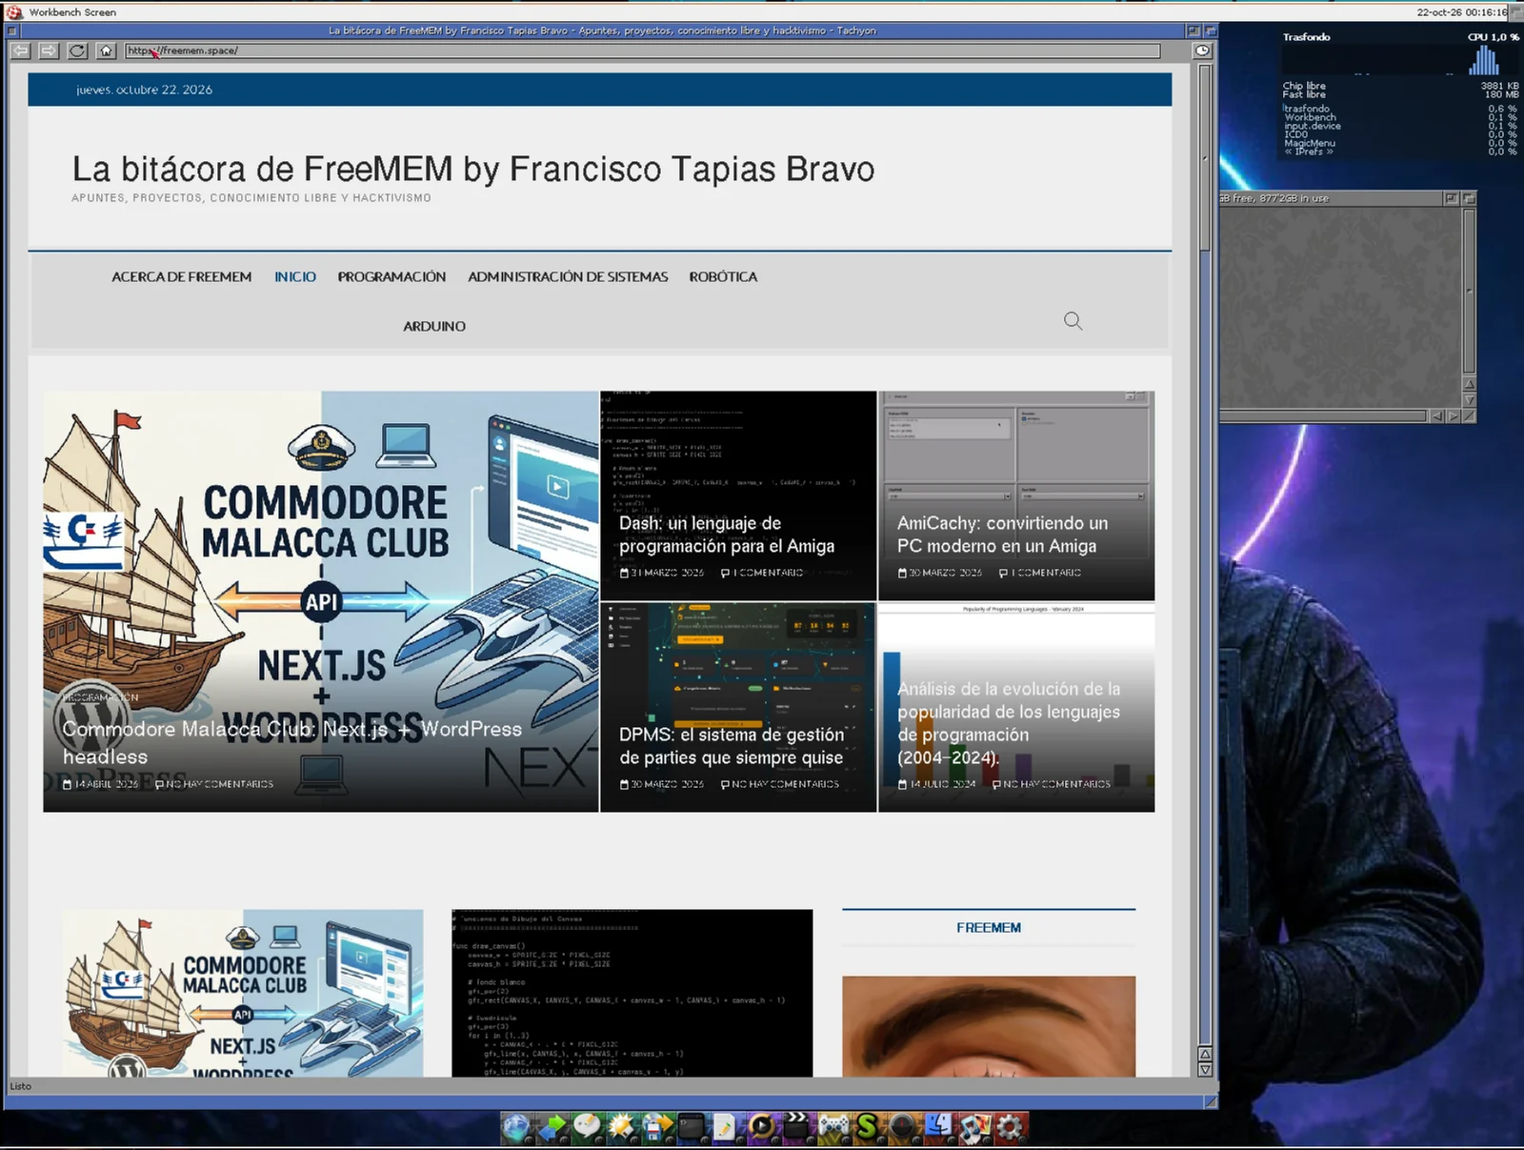The height and width of the screenshot is (1150, 1524).
Task: Click NO HAY COMENTARIOS on the DPMS post
Action: point(780,784)
